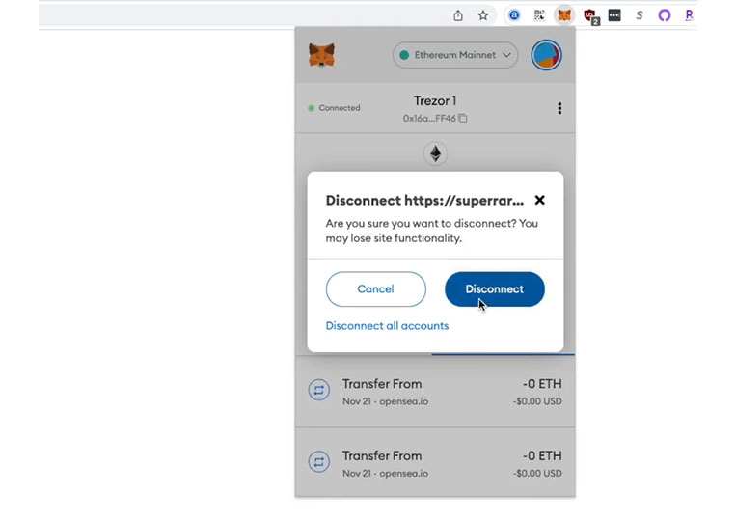Click Trezor 1 account name
The image size is (736, 522).
(x=435, y=101)
